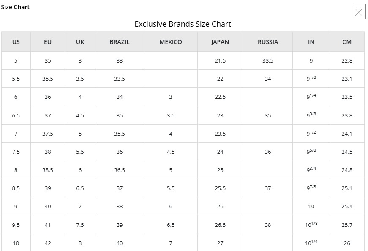Click the Exclusive Brands Size Chart title
The image size is (368, 251).
point(183,24)
